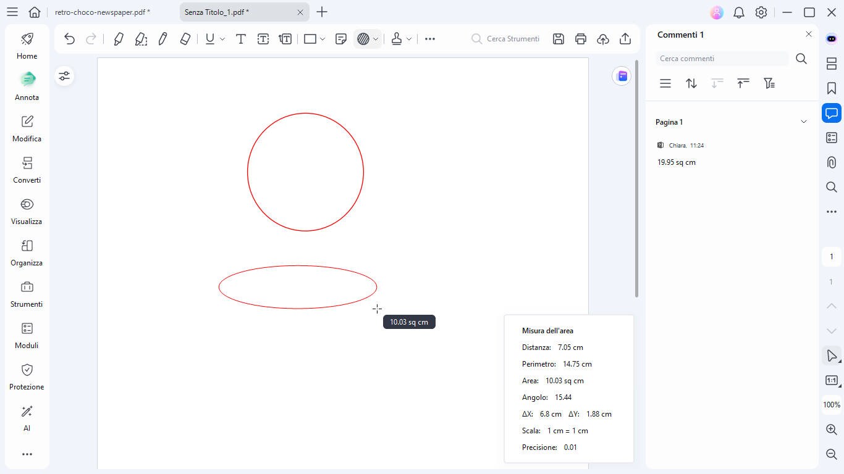Image resolution: width=844 pixels, height=474 pixels.
Task: Set the view to actual size 1:1
Action: coord(832,380)
